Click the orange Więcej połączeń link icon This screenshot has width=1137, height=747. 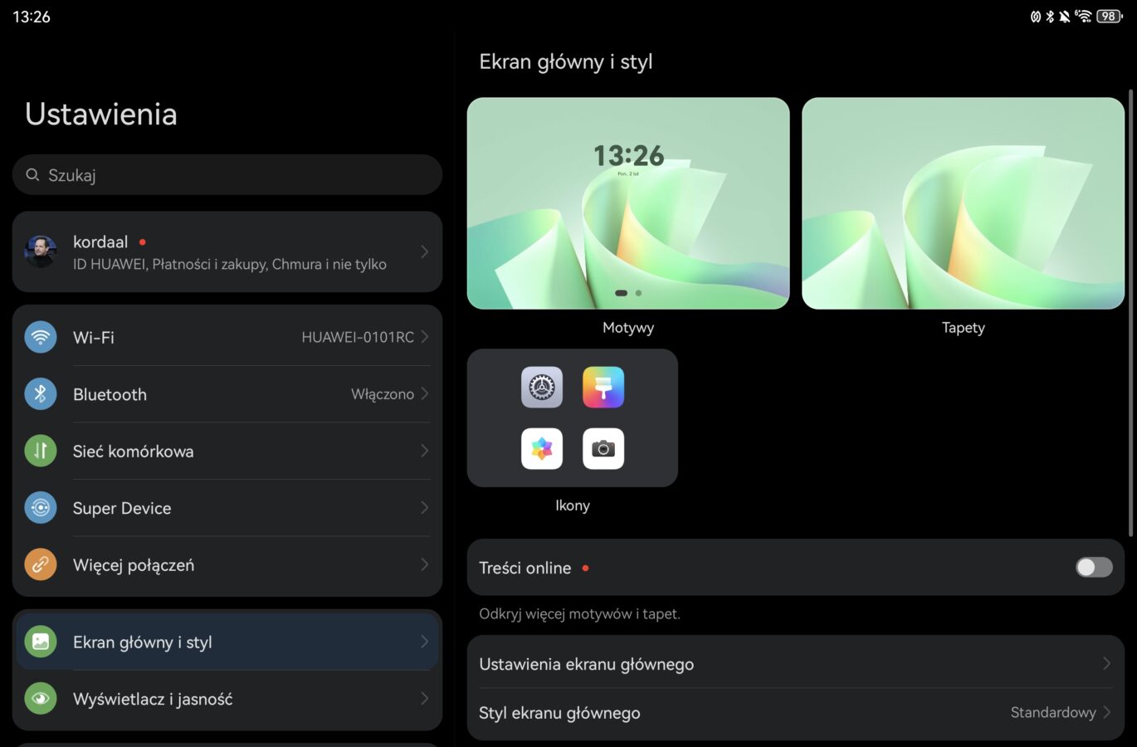point(40,564)
